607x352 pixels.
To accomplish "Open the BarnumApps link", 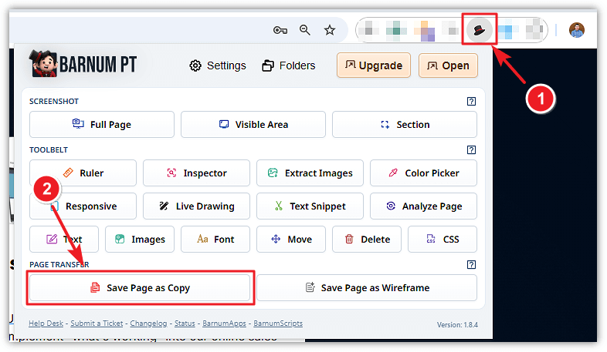I will [x=224, y=324].
